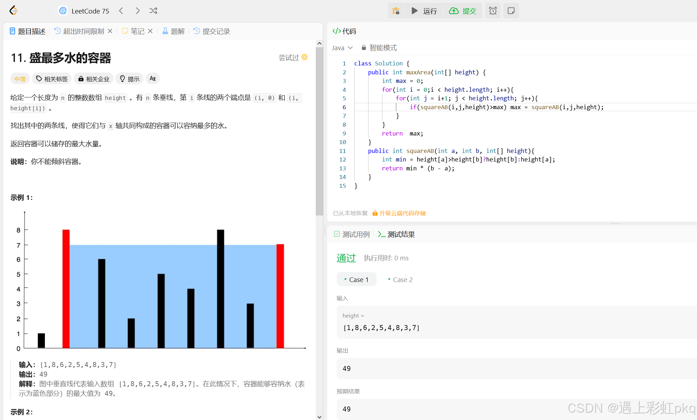The width and height of the screenshot is (697, 420).
Task: Toggle the 智能模式 smart mode lock
Action: 379,48
